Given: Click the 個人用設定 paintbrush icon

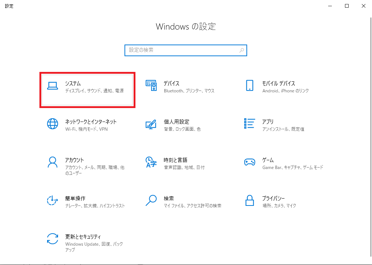Looking at the screenshot, I should click(x=151, y=124).
